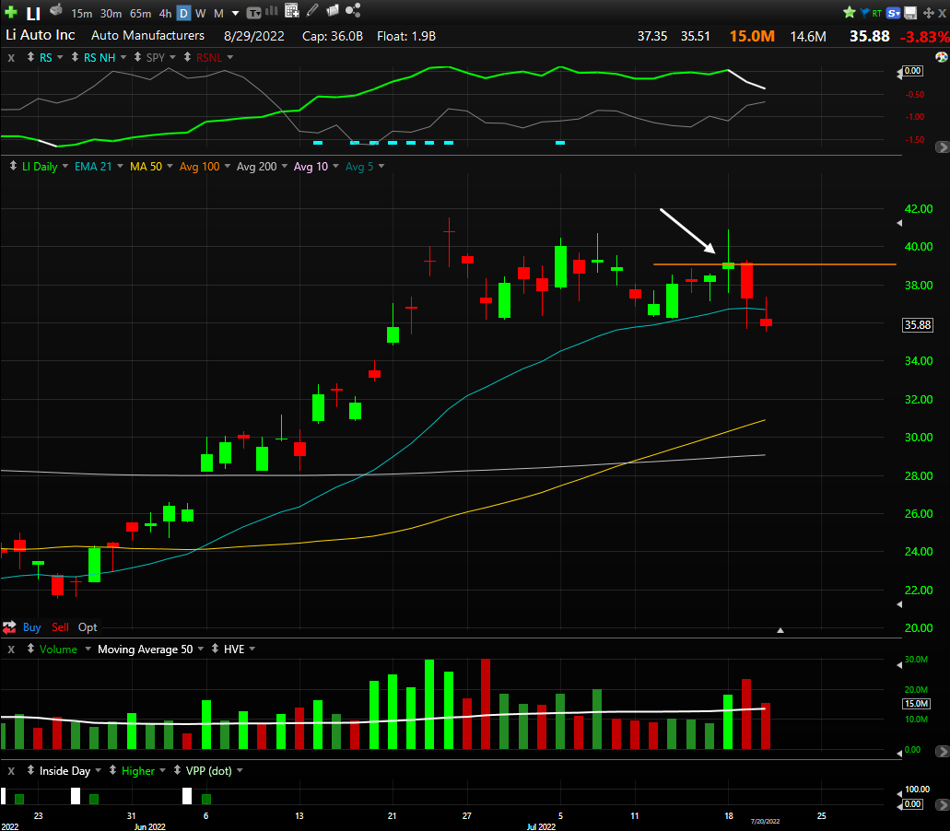Close the RS indicator pane with x

(x=11, y=57)
